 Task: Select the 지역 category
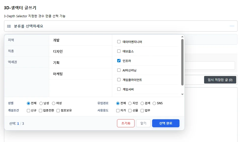27,40
